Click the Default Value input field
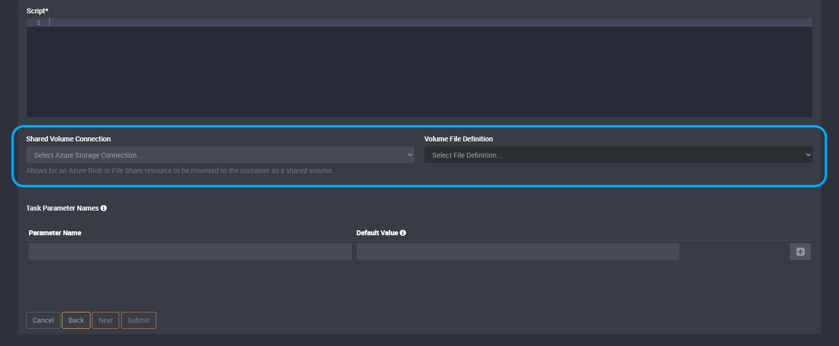 point(518,252)
